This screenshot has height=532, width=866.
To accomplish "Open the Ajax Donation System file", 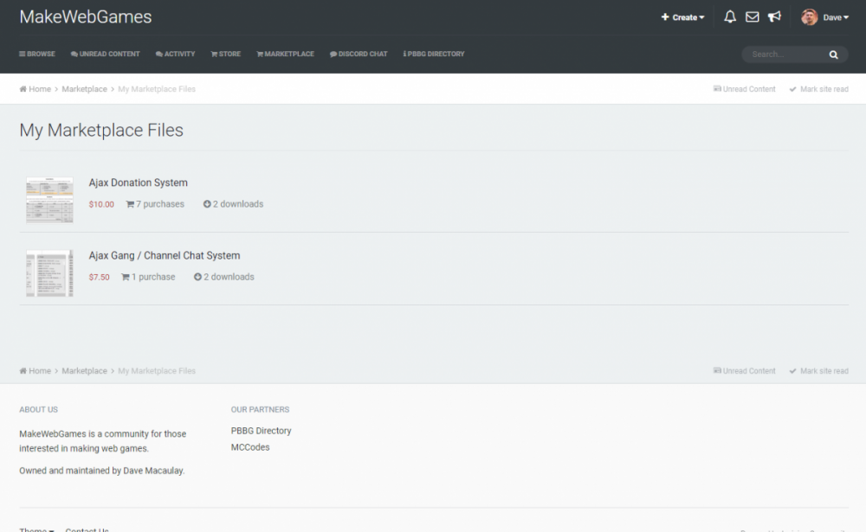I will point(138,183).
